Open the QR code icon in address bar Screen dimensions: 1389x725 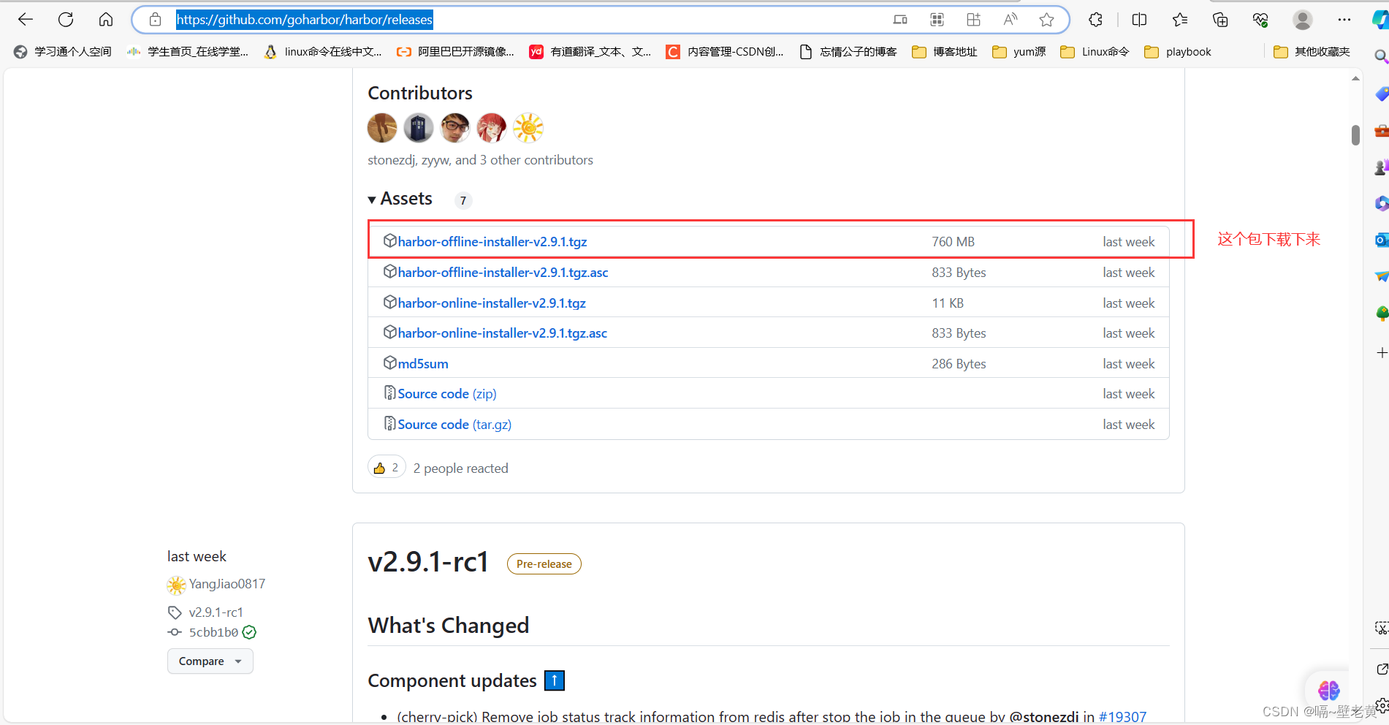pos(937,20)
